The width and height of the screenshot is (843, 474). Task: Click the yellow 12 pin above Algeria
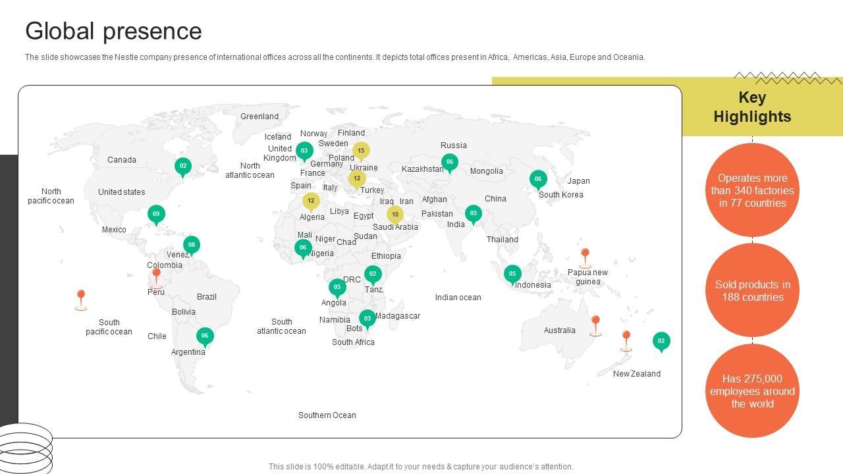311,201
